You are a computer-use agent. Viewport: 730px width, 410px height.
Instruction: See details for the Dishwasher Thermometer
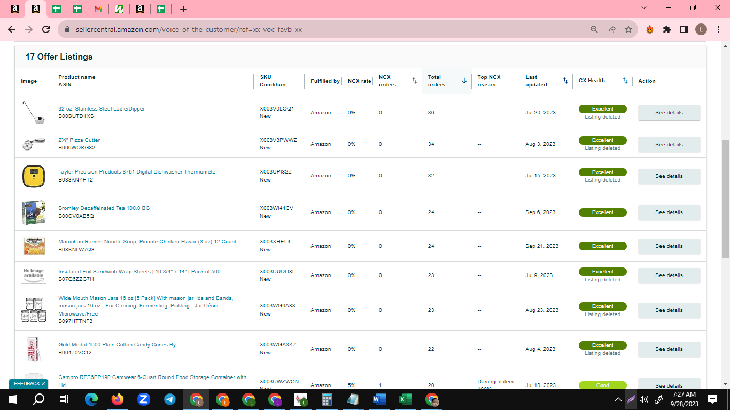(669, 176)
